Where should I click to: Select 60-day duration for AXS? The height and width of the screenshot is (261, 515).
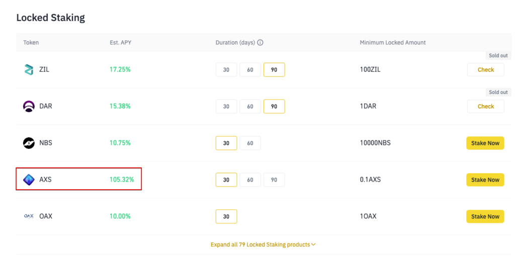[250, 180]
